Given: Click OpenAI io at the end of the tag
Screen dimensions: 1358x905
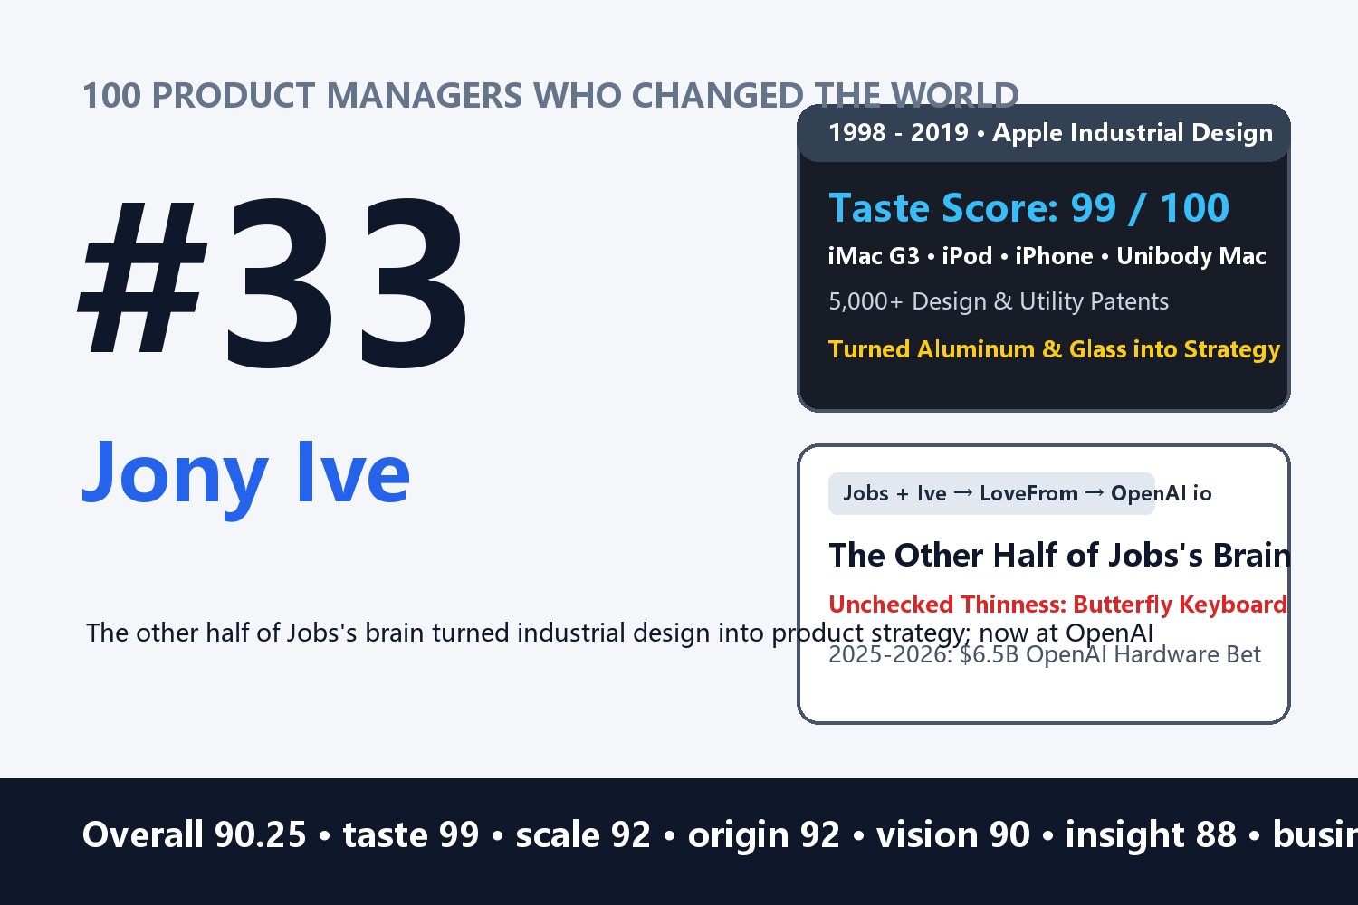Looking at the screenshot, I should 1162,493.
